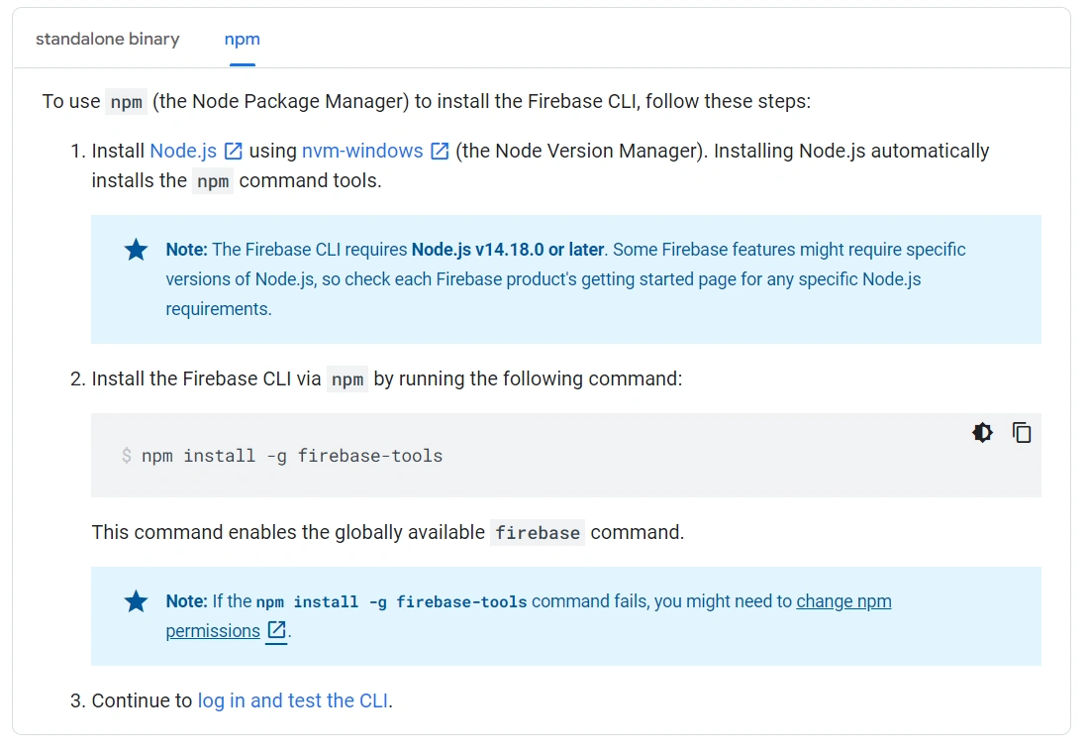Image resolution: width=1089 pixels, height=751 pixels.
Task: Select the npm tab
Action: pyautogui.click(x=242, y=40)
